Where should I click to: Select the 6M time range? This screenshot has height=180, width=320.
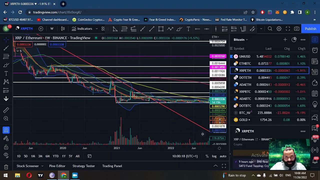tap(47, 156)
